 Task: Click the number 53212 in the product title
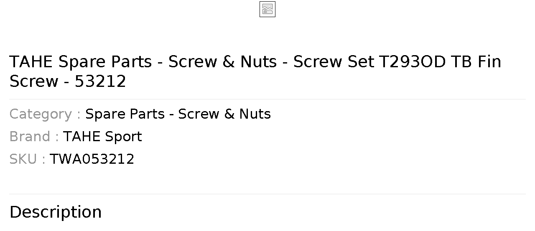click(100, 81)
